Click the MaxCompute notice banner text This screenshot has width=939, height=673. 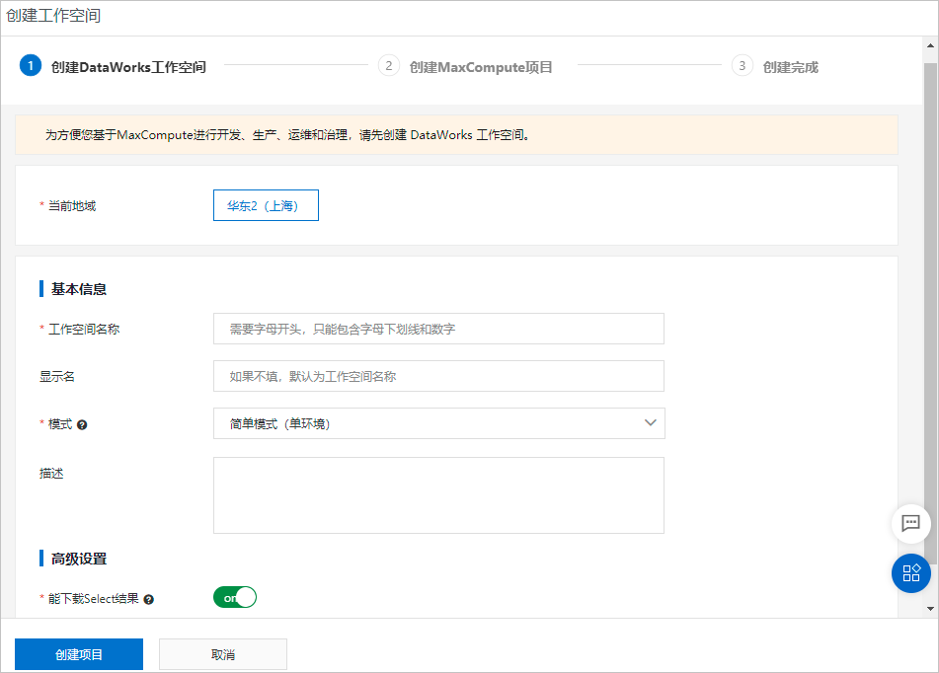tap(287, 135)
